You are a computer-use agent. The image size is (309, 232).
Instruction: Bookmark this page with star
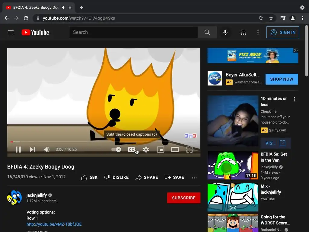coord(271,18)
